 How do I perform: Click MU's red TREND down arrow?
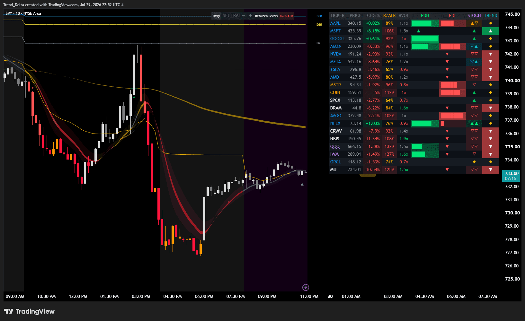(490, 170)
